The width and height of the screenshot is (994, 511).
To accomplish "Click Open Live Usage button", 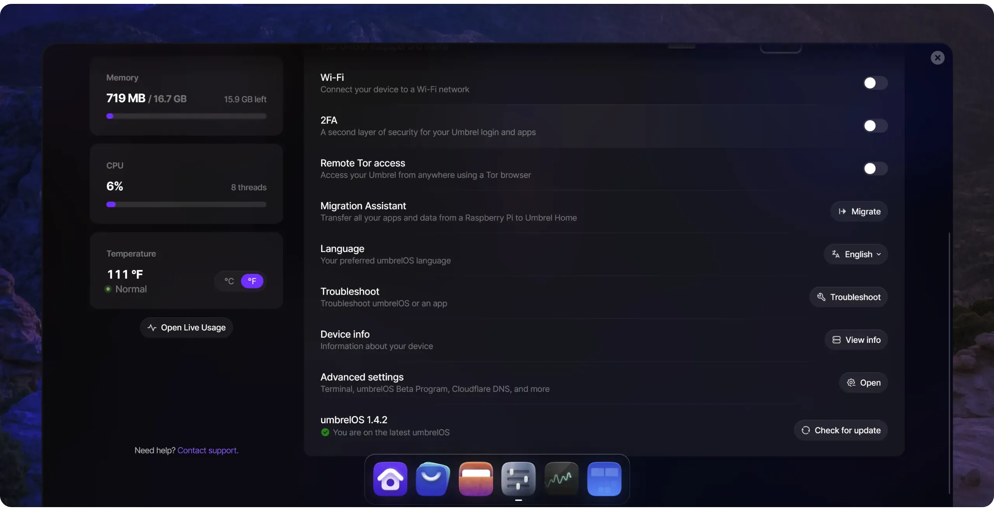I will 186,328.
